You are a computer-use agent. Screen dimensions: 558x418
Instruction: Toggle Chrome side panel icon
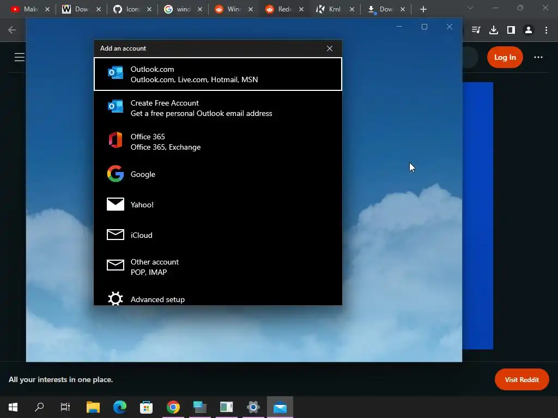click(511, 30)
